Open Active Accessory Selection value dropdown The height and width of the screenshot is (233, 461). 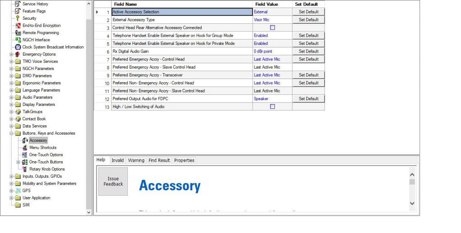pos(272,12)
